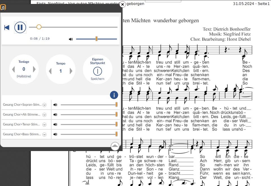Mute the Alt-Stimme track

55,115
